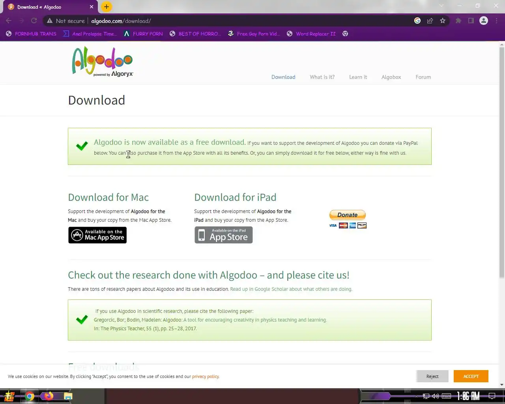Open the What is it? menu item

322,77
